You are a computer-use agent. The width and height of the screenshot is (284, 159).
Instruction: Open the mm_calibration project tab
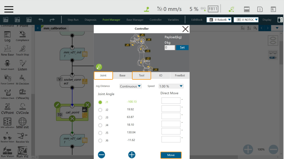[x=55, y=28]
